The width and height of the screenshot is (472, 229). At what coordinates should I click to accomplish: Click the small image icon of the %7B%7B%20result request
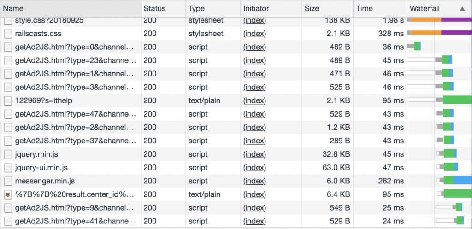(8, 194)
